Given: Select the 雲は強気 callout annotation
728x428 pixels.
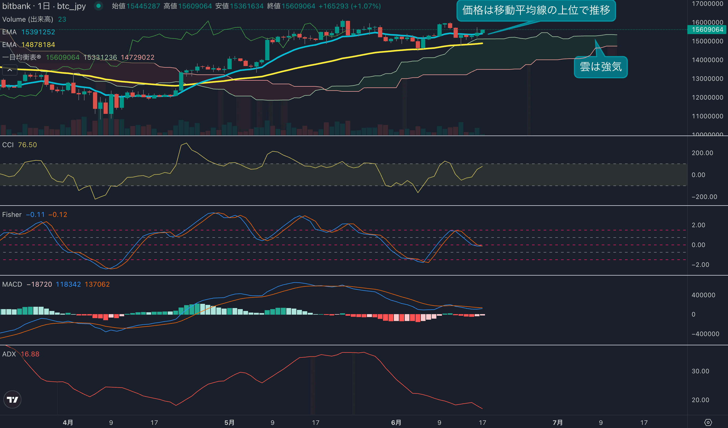Looking at the screenshot, I should tap(600, 67).
